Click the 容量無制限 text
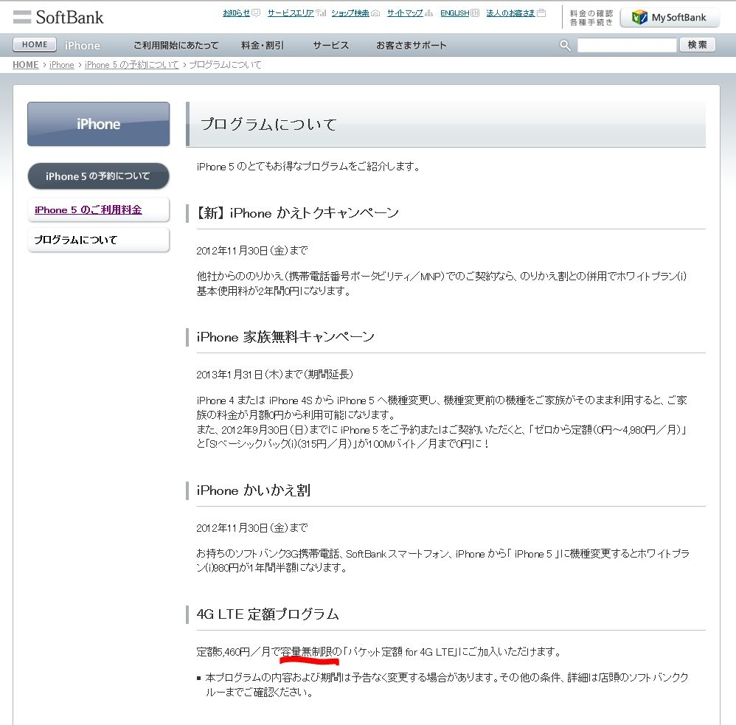The image size is (736, 725). tap(306, 652)
